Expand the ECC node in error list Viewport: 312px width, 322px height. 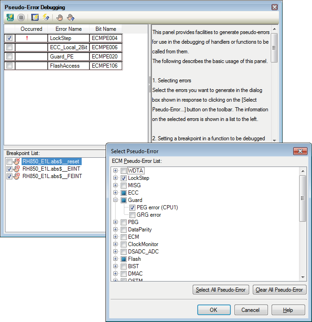click(116, 193)
